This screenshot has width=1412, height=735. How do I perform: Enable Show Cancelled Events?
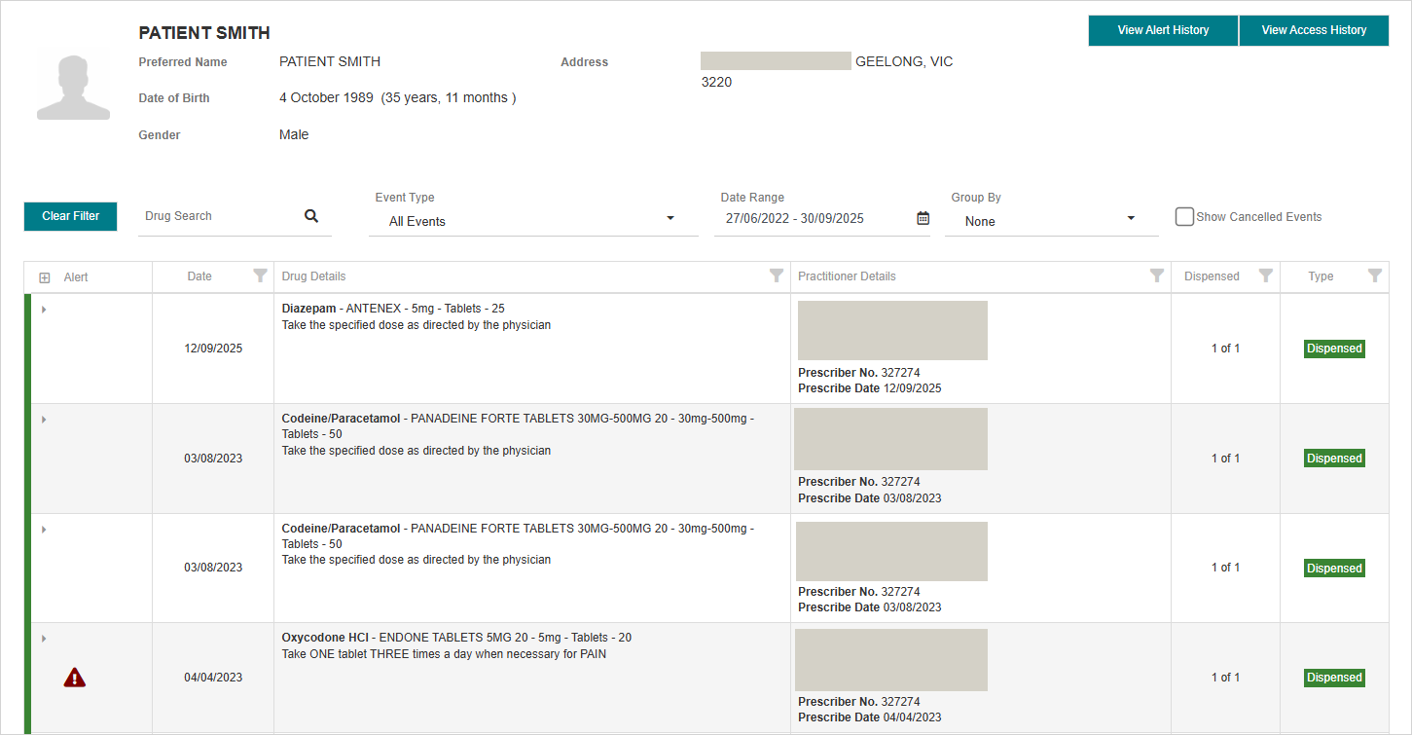[1184, 216]
